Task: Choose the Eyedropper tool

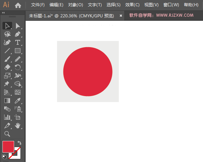Action: pos(18,101)
